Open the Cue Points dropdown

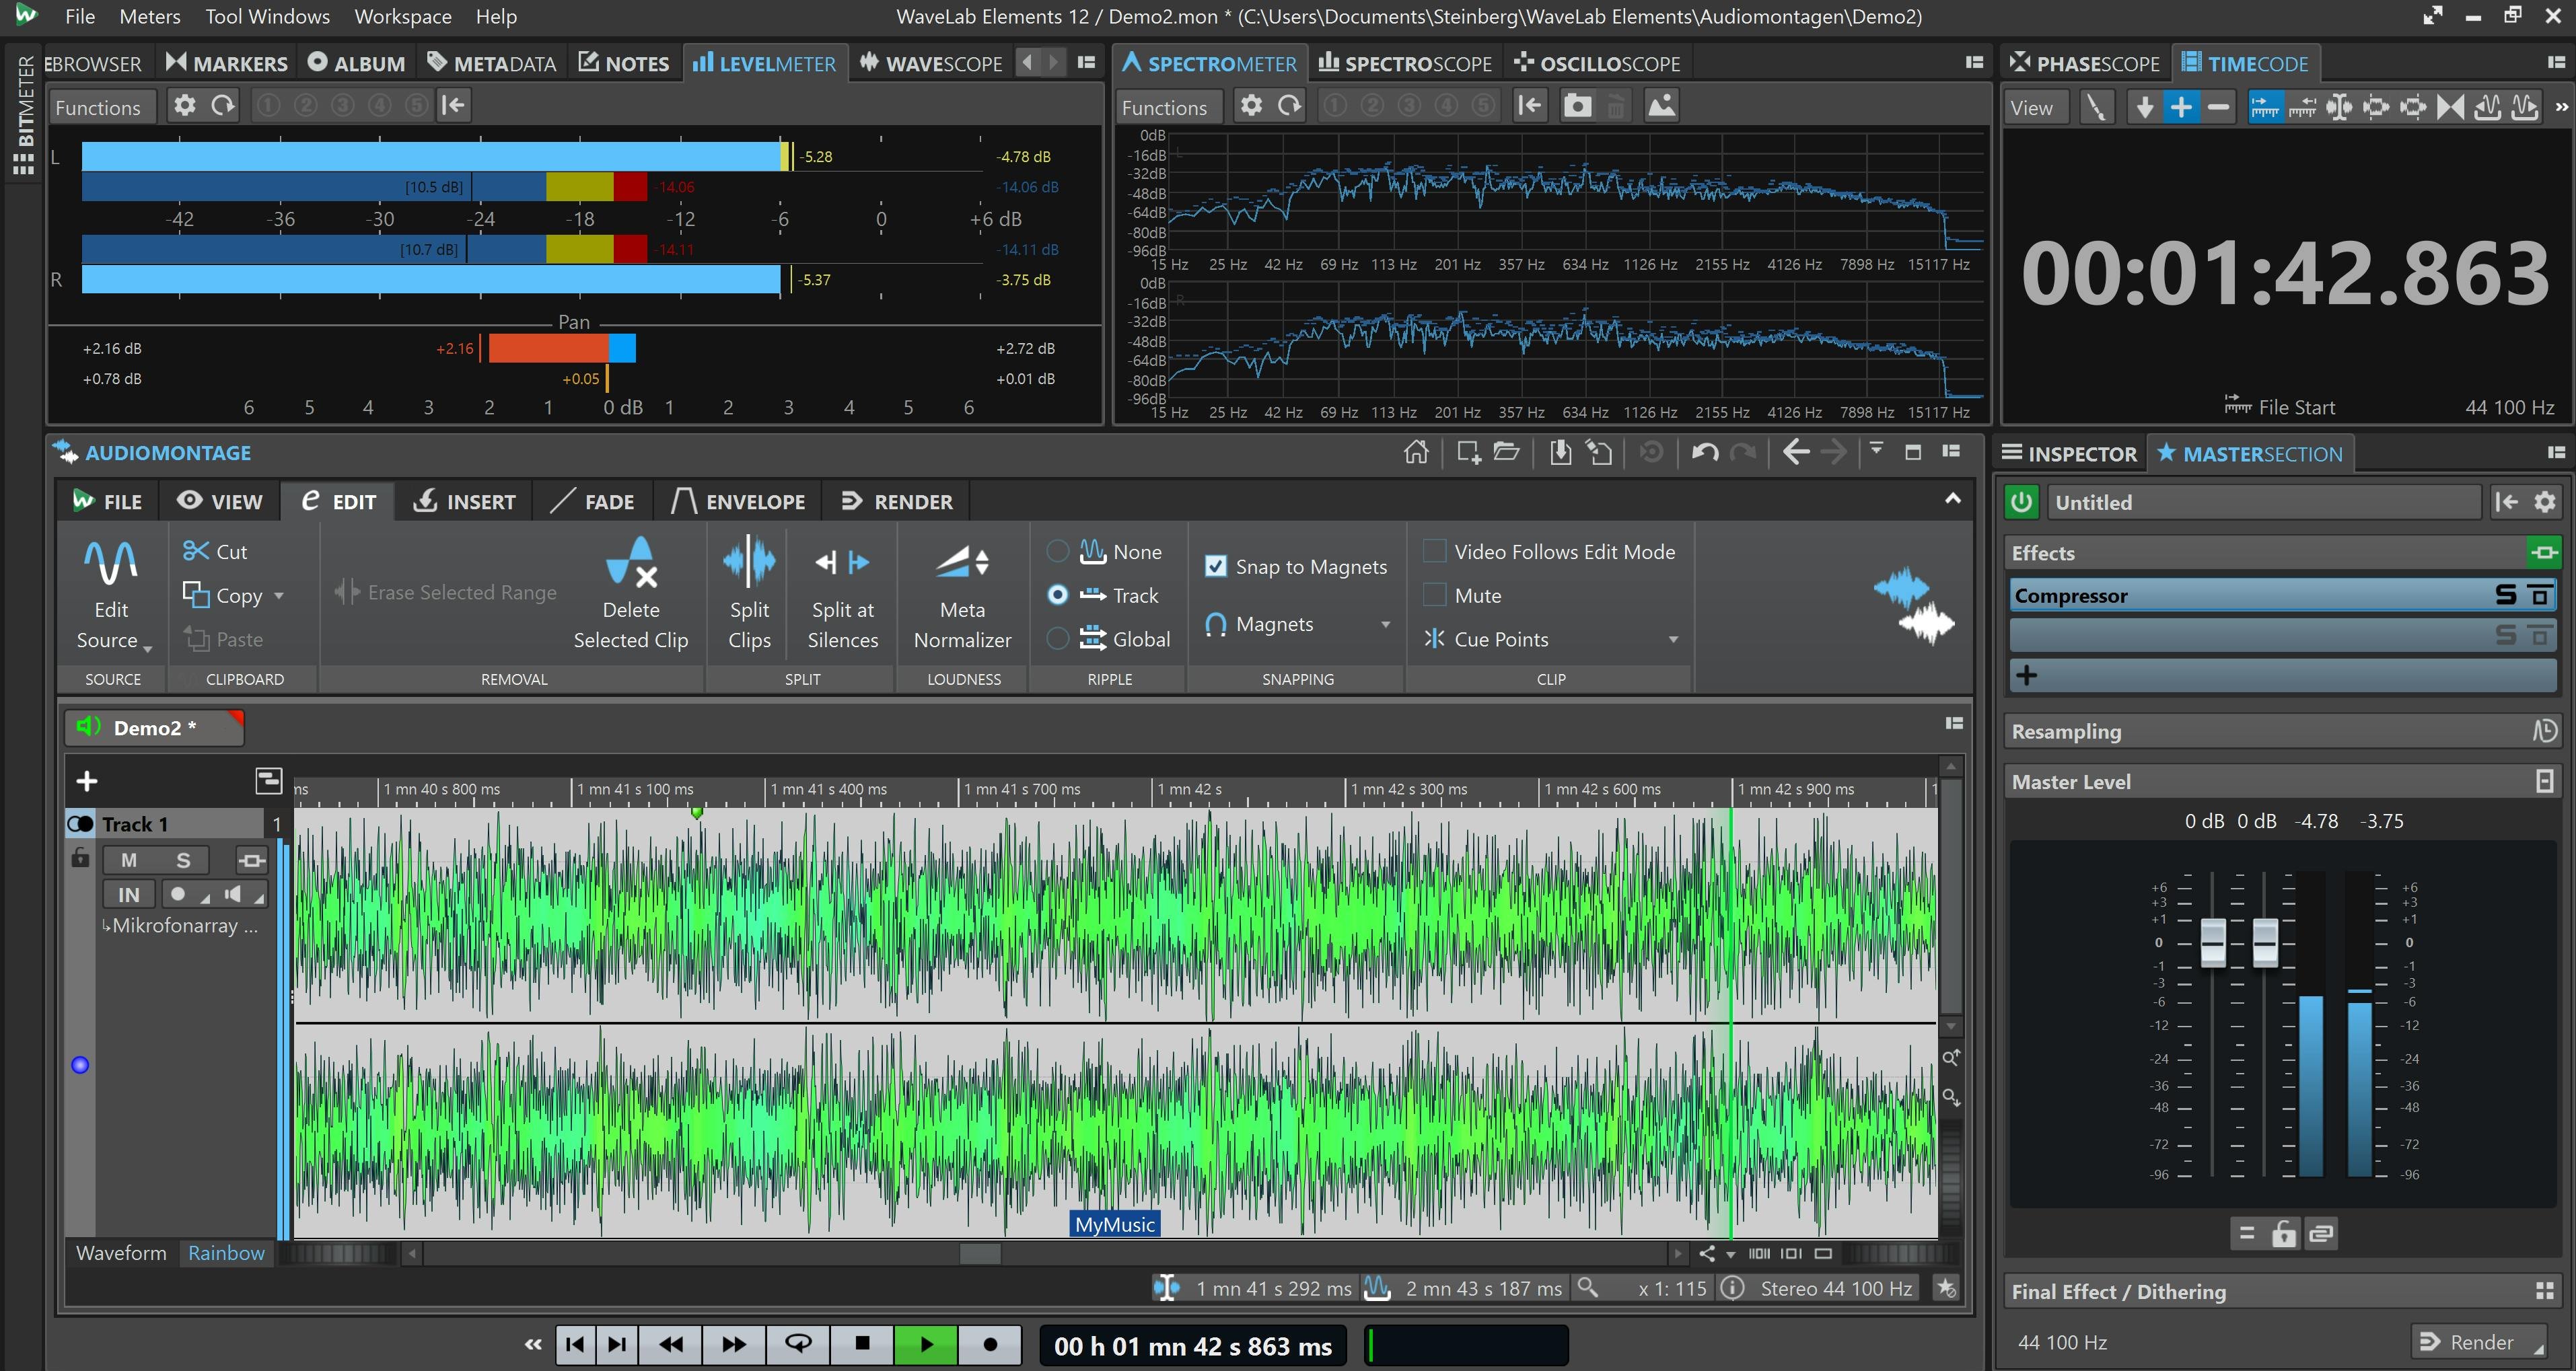[x=1673, y=639]
